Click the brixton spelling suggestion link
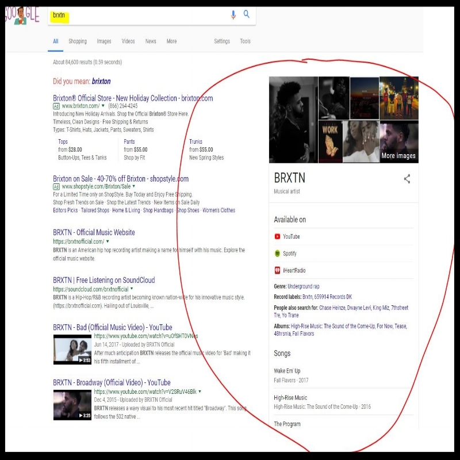The image size is (460, 460). tap(101, 81)
